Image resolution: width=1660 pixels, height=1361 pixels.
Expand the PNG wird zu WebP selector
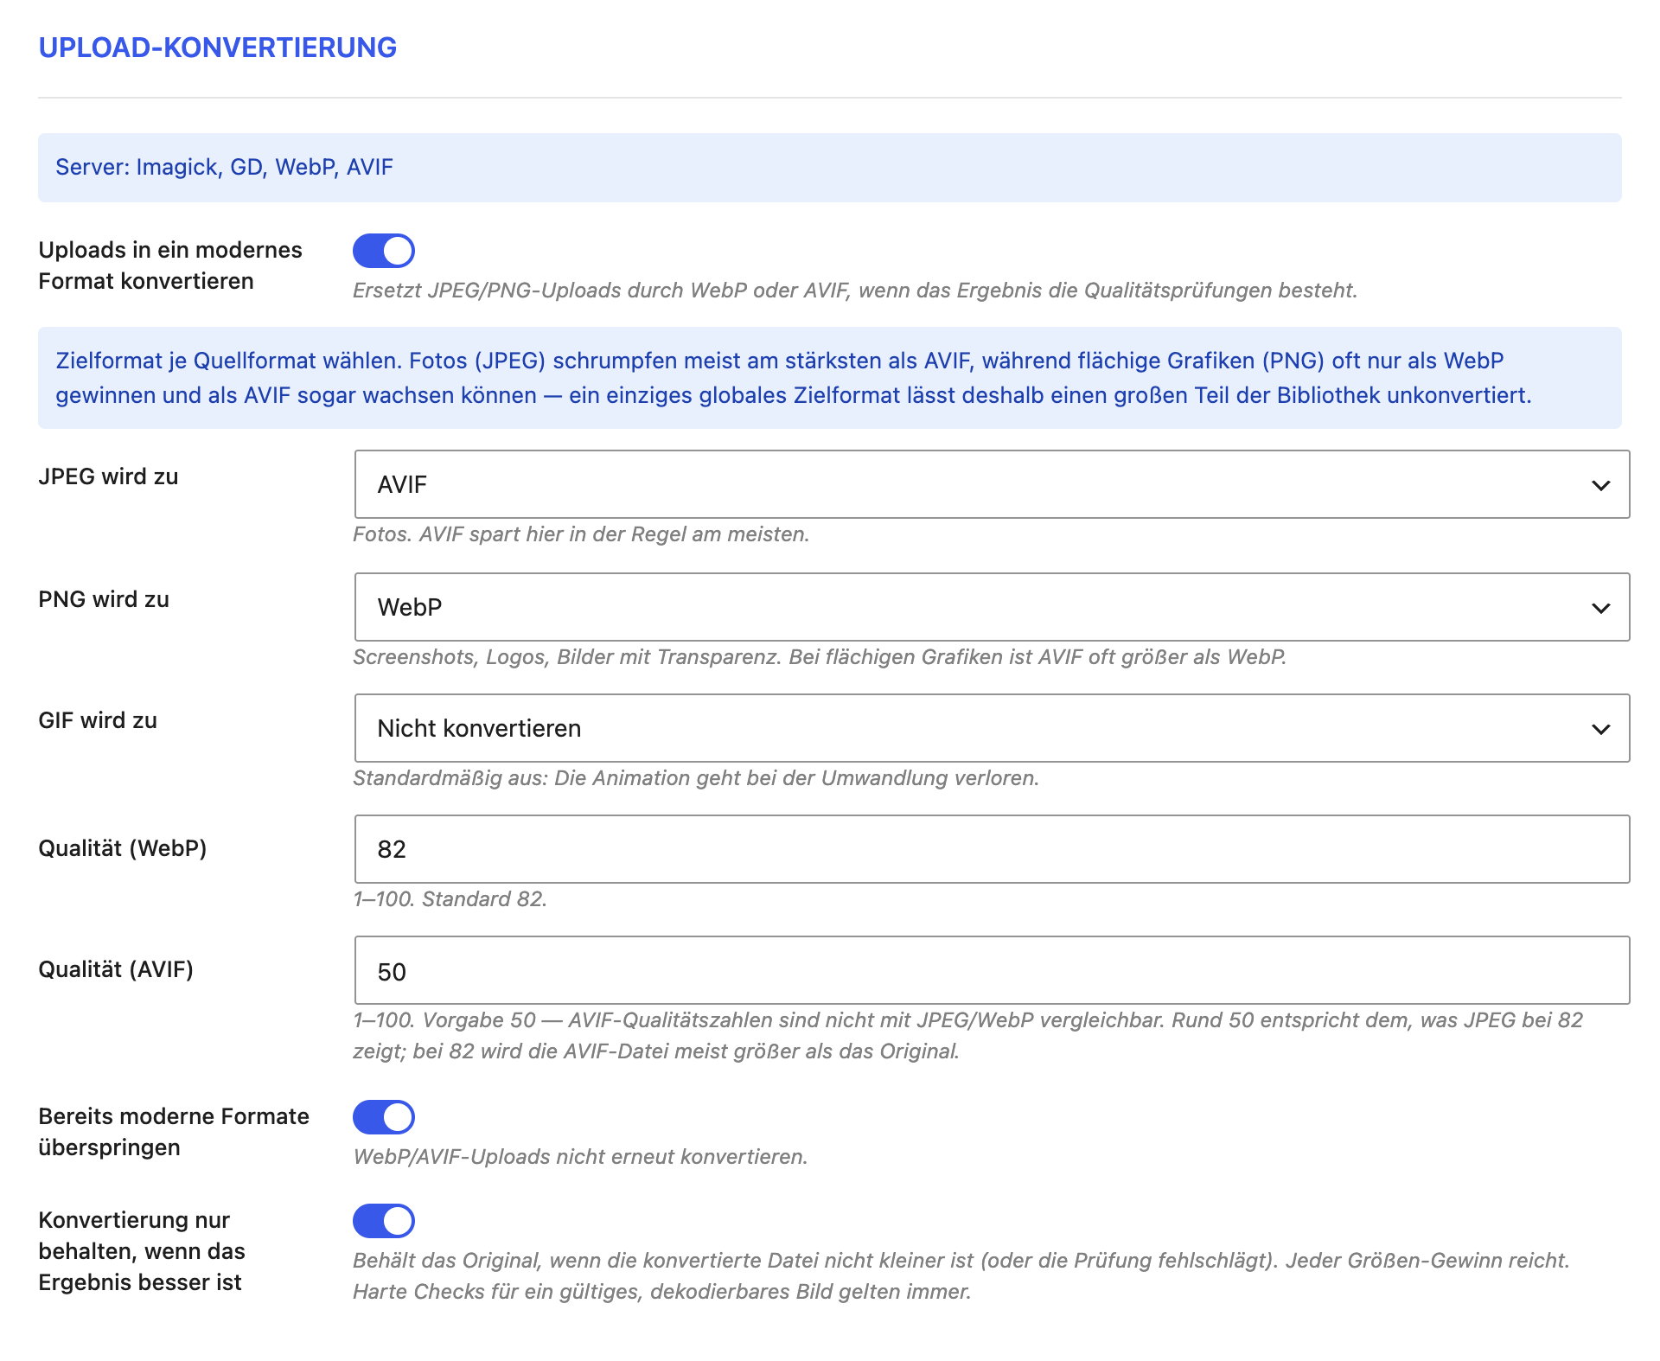(992, 607)
